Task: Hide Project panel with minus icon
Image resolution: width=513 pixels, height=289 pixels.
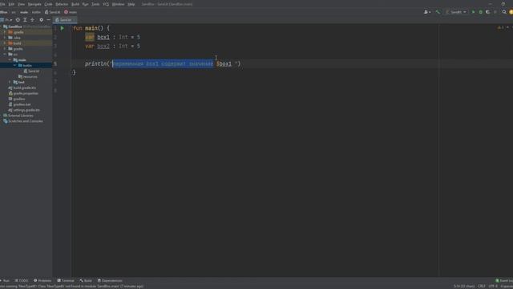Action: tap(48, 20)
